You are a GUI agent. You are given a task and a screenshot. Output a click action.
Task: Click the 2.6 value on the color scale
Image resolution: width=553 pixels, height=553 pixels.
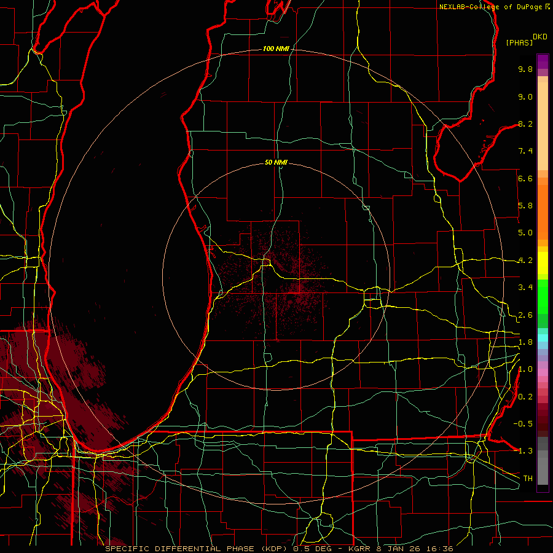coord(525,315)
